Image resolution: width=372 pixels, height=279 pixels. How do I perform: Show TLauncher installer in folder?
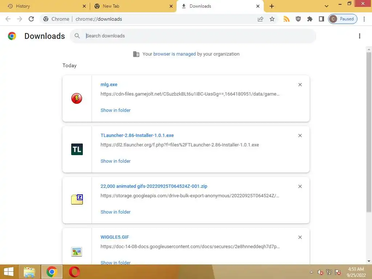116,161
